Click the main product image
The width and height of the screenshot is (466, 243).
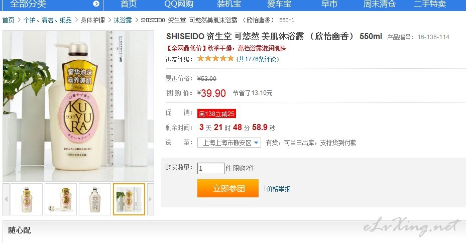(78, 106)
